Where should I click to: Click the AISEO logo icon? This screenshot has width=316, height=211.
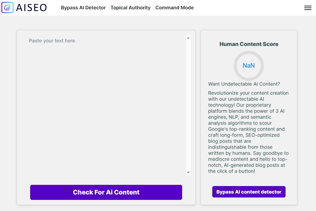(x=8, y=8)
